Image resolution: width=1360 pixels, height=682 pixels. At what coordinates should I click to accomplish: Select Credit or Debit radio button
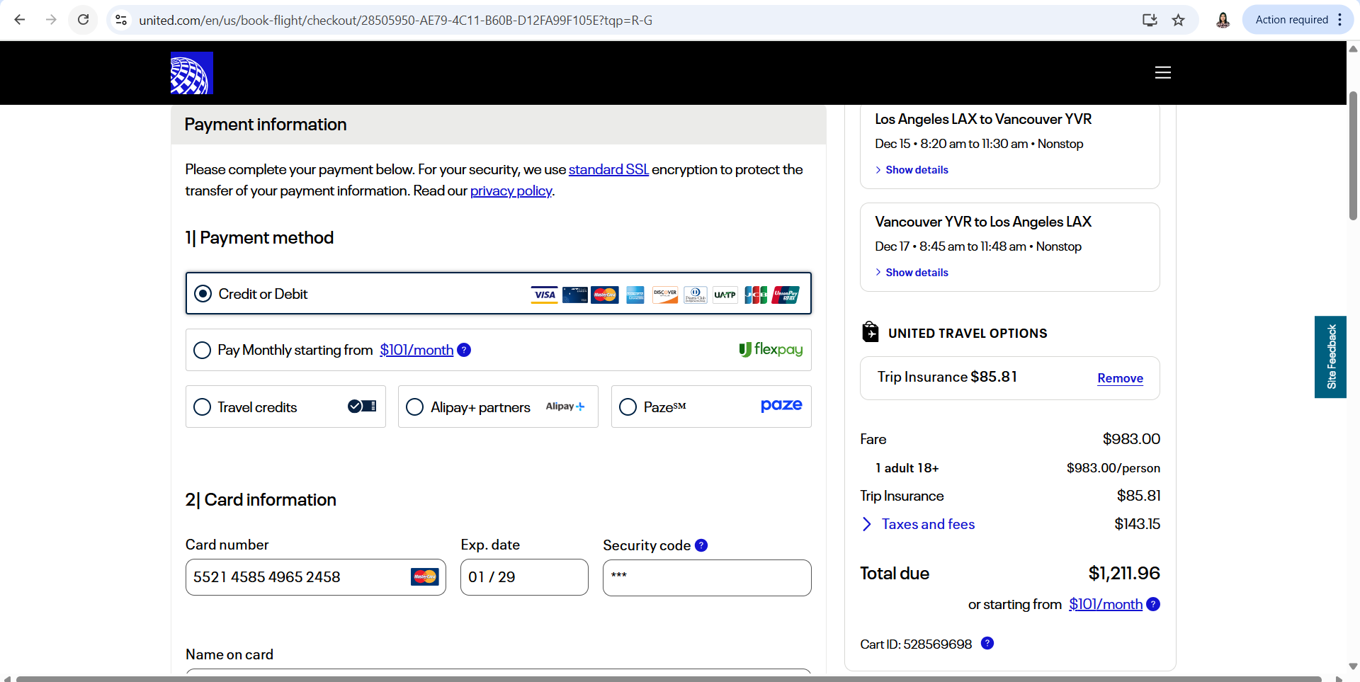[x=203, y=293]
